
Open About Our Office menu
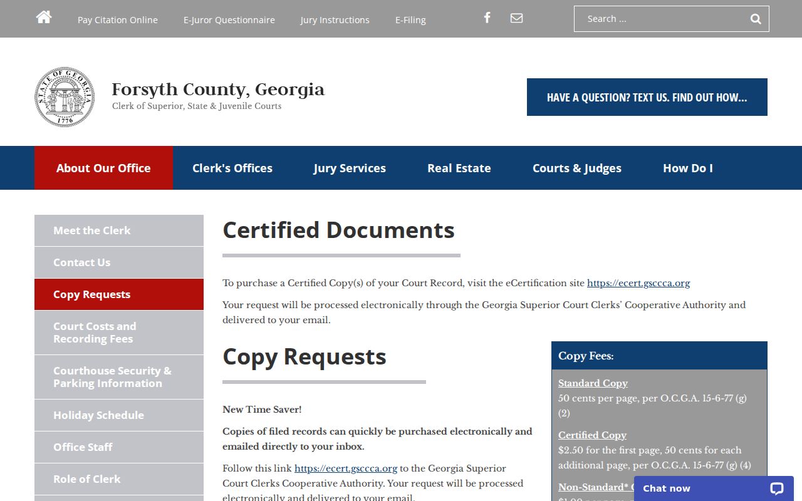click(103, 168)
